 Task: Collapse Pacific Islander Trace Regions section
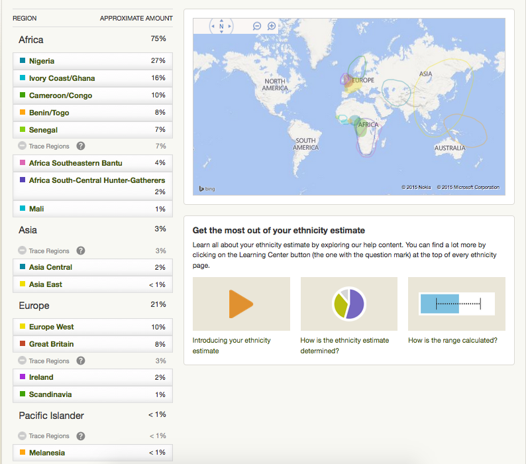point(22,436)
